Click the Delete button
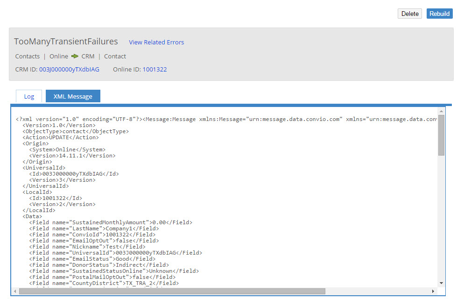 [x=409, y=14]
